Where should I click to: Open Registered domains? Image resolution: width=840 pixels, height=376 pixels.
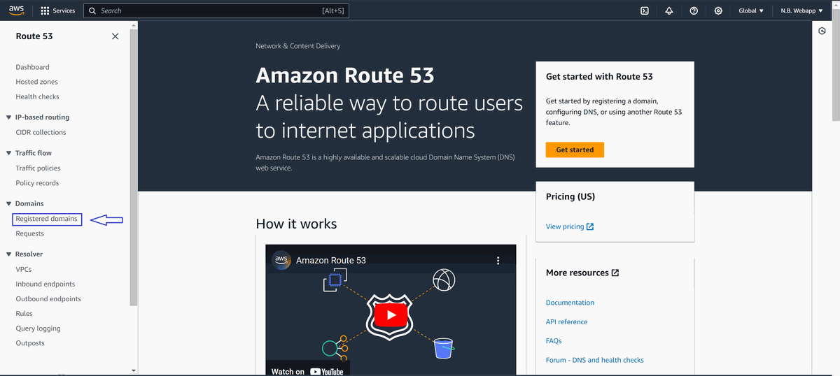tap(46, 219)
